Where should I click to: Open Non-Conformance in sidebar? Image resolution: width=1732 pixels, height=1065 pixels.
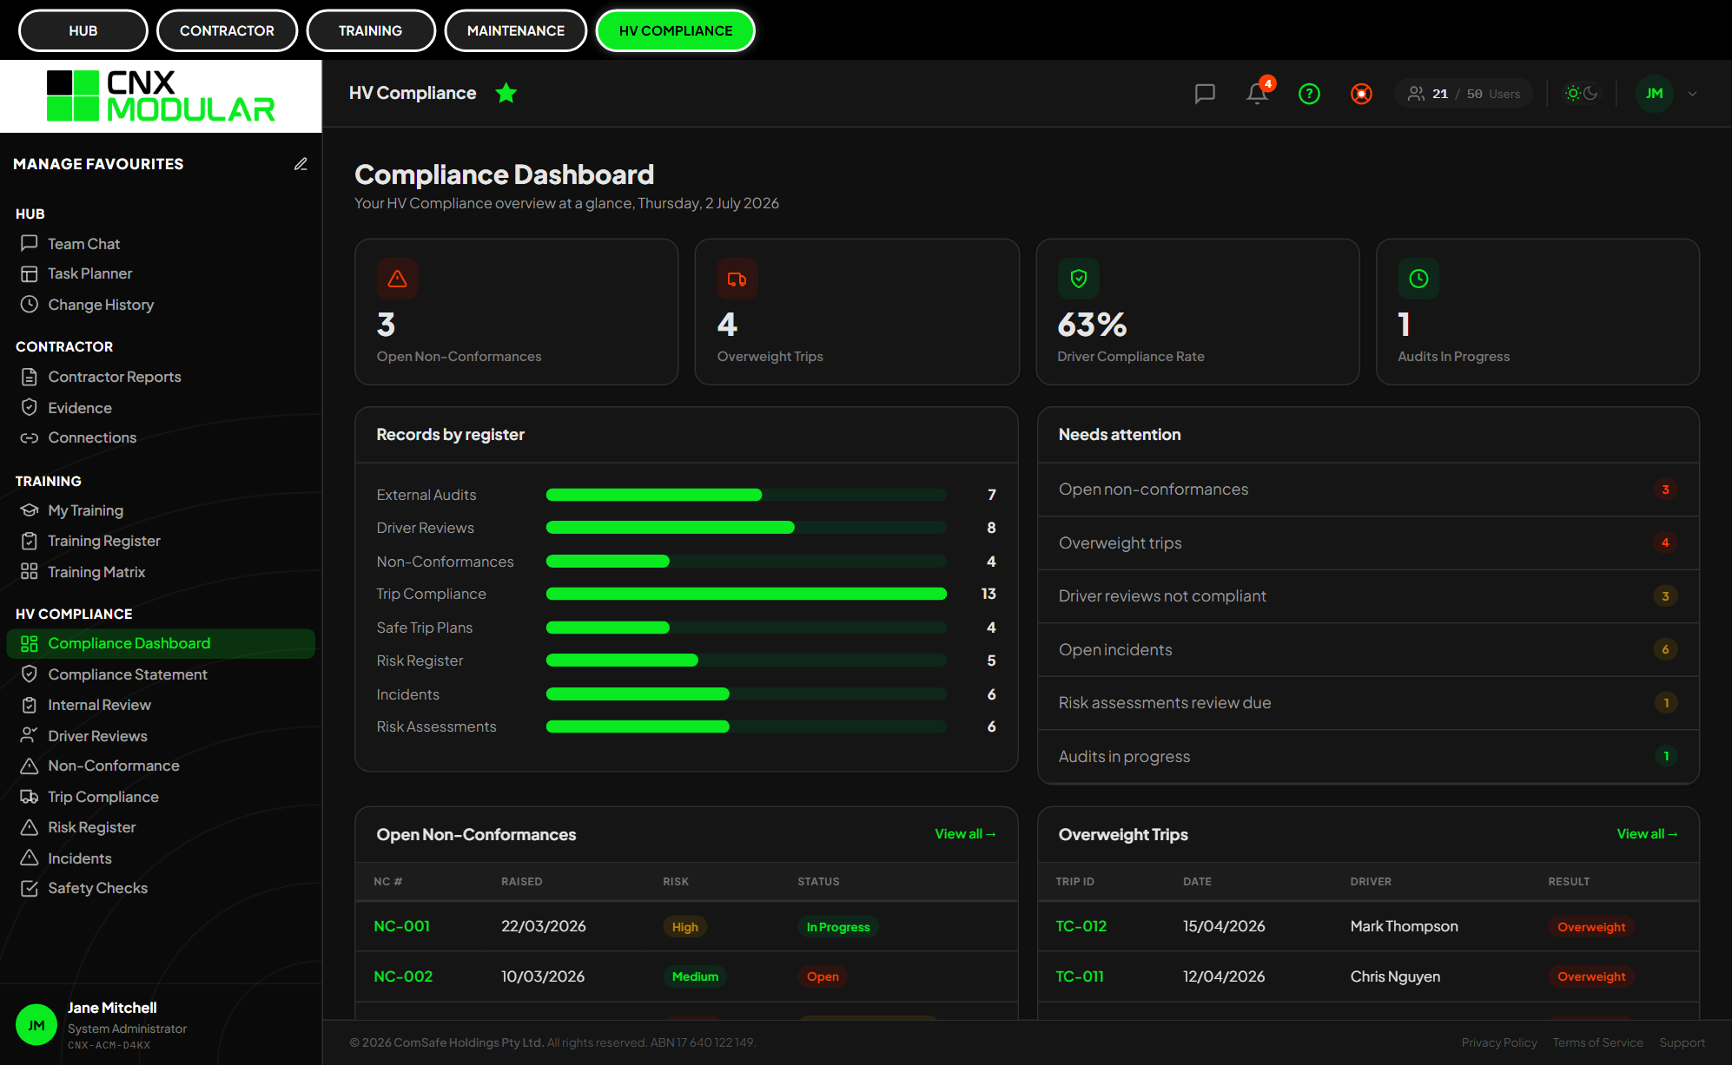click(161, 766)
